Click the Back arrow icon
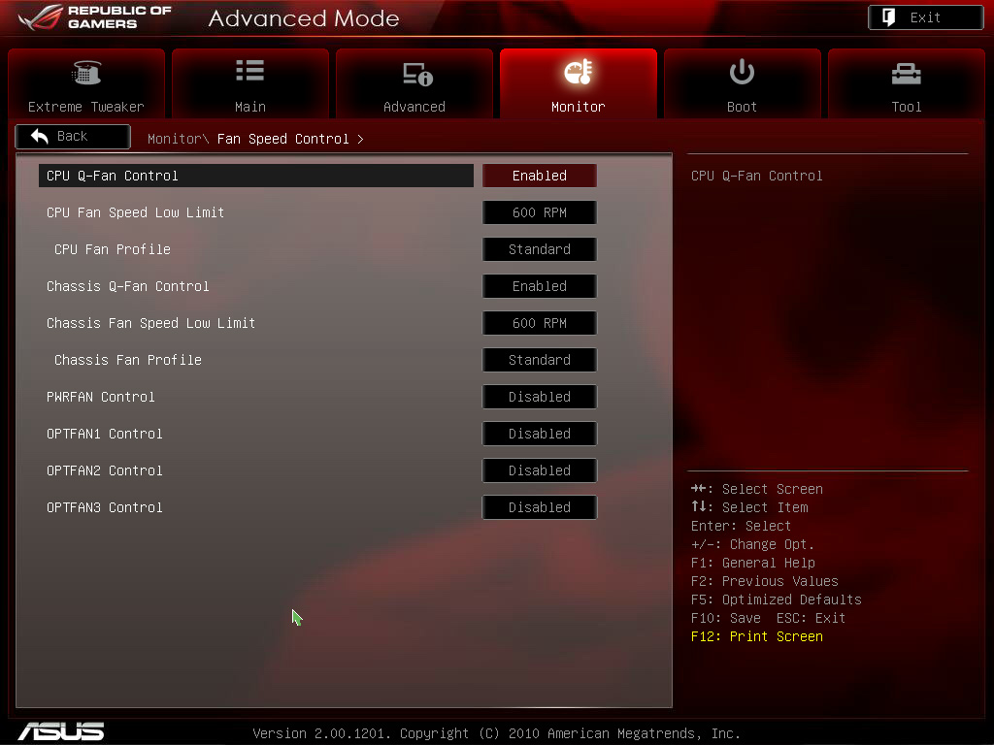This screenshot has width=994, height=745. point(40,137)
